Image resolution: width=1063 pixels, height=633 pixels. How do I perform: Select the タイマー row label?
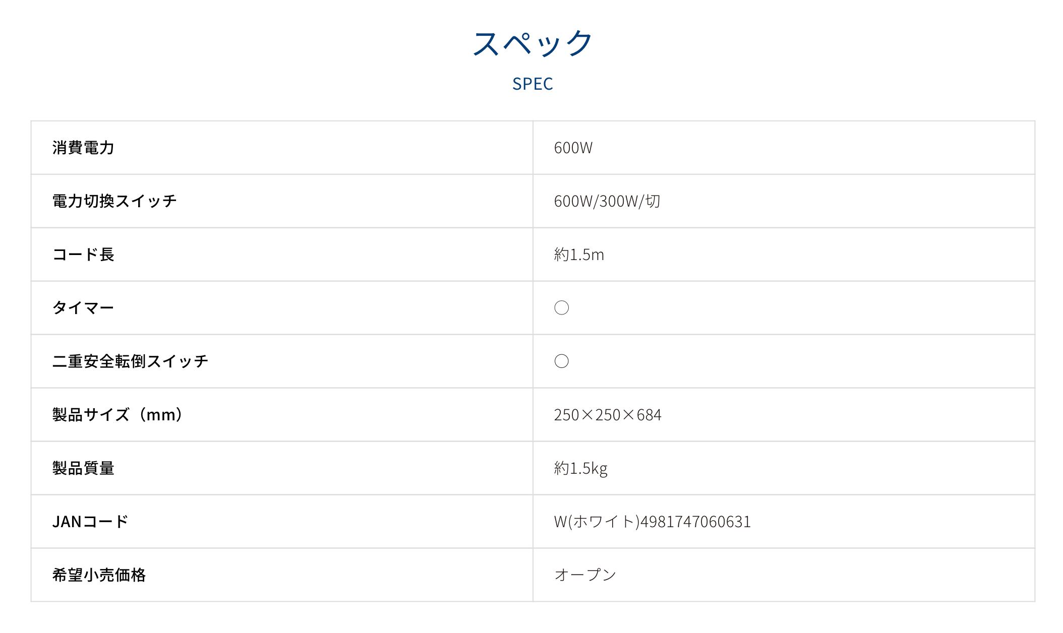83,308
